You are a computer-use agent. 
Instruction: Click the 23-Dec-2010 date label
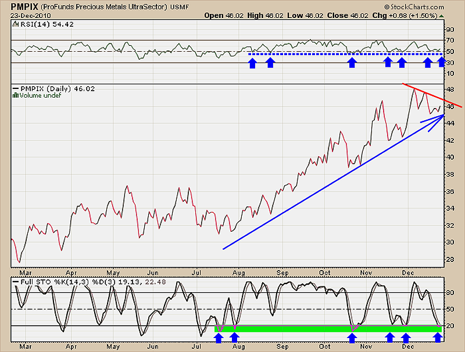tap(31, 16)
